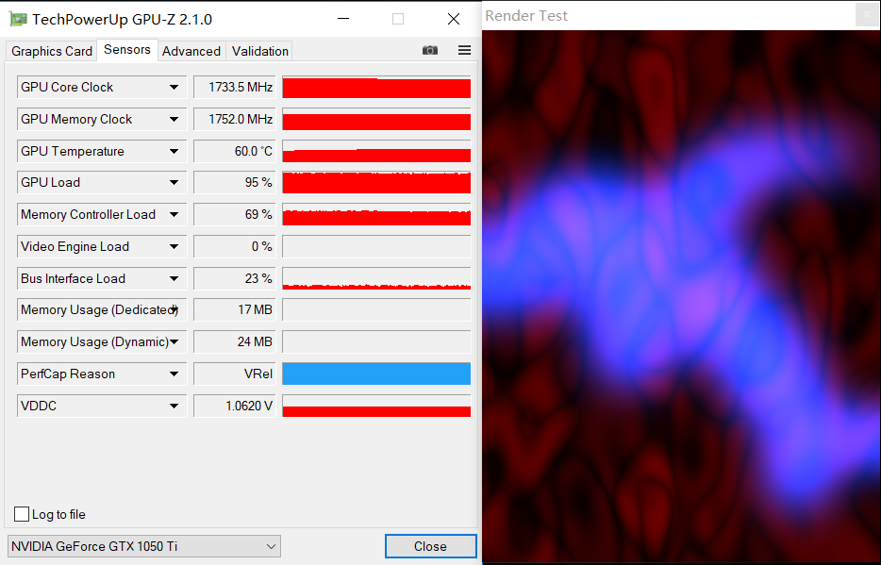This screenshot has width=881, height=565.
Task: Click the Memory Usage (Dynamic) graph bar
Action: tap(376, 342)
